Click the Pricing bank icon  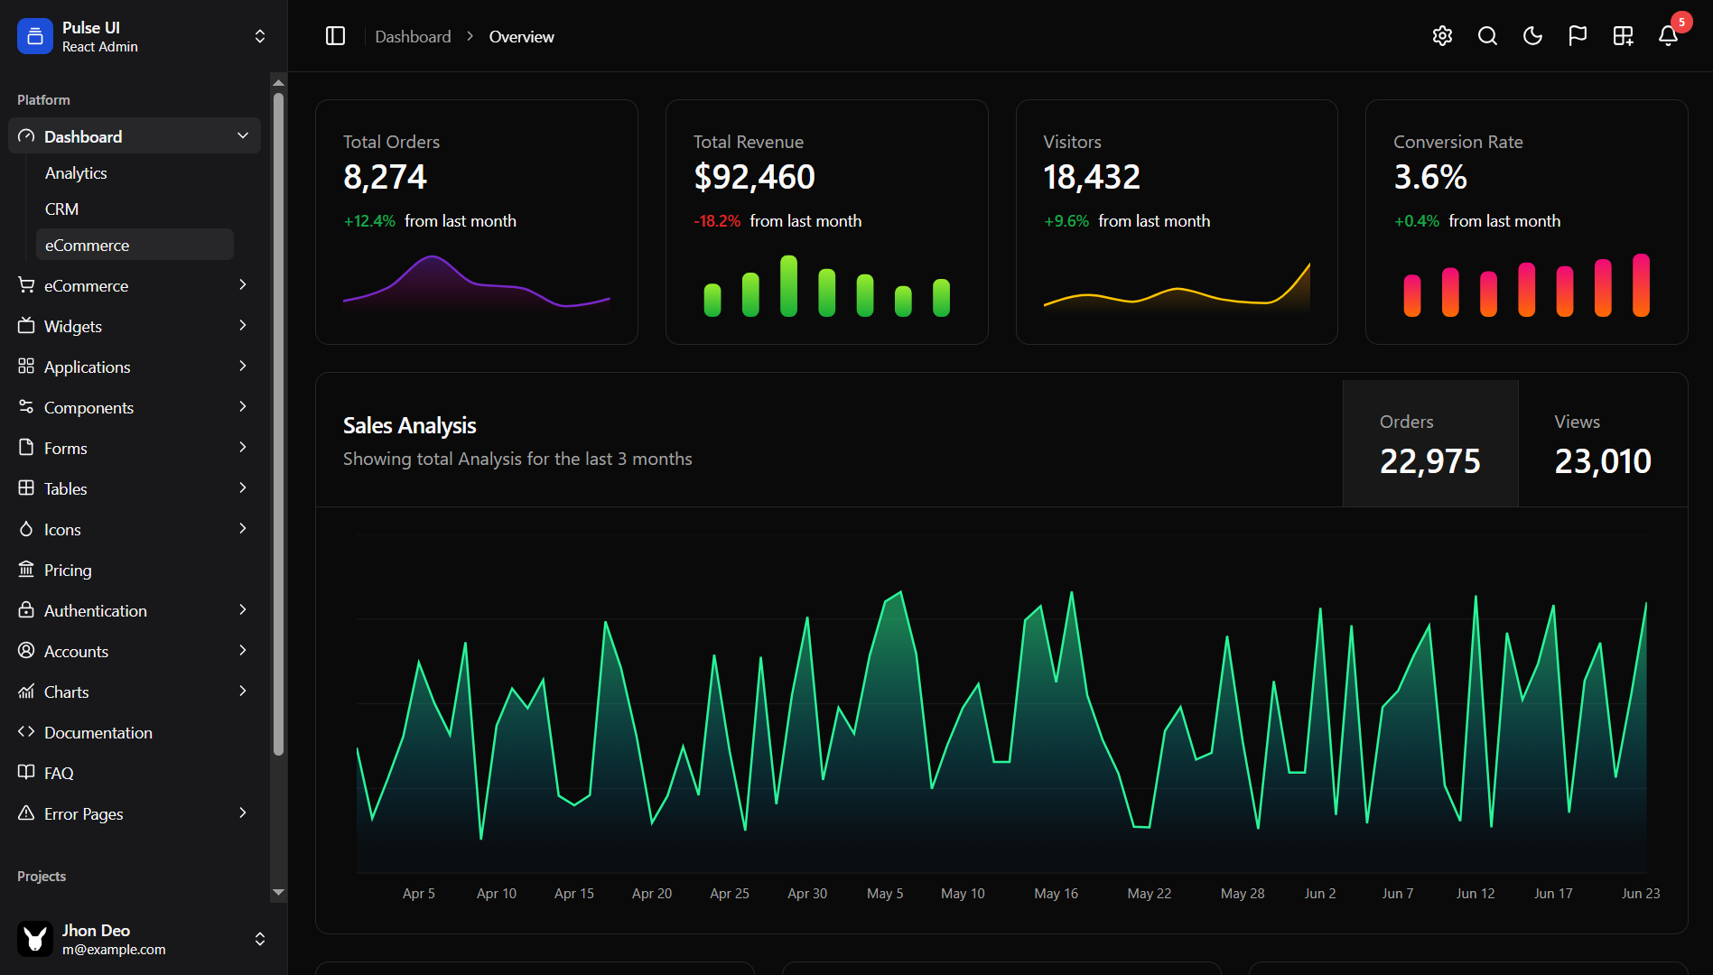tap(26, 570)
